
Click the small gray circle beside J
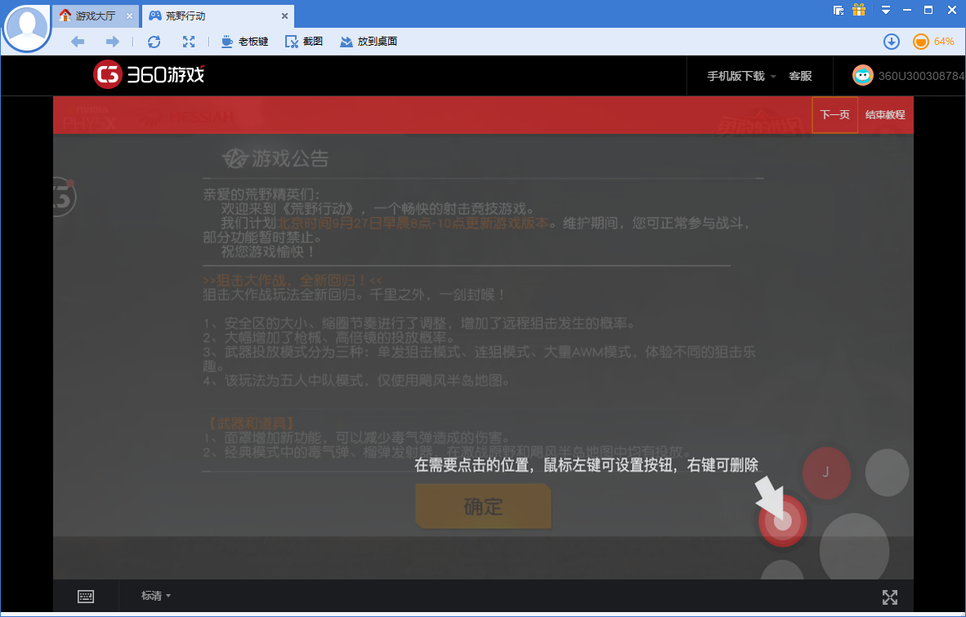[x=888, y=473]
